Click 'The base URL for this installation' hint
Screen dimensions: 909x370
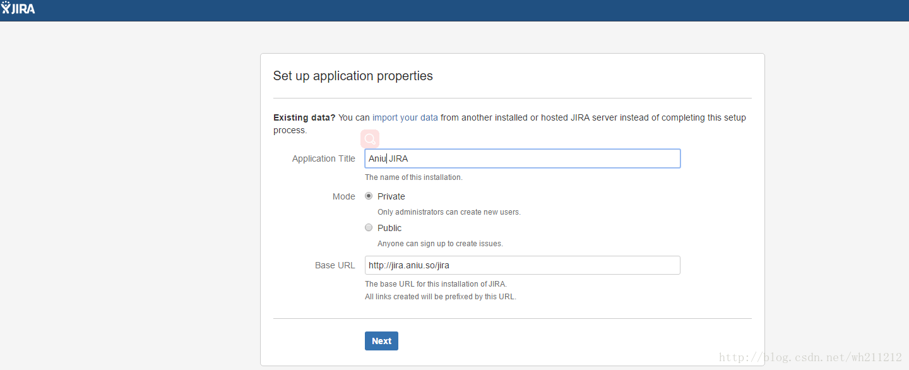click(x=436, y=284)
